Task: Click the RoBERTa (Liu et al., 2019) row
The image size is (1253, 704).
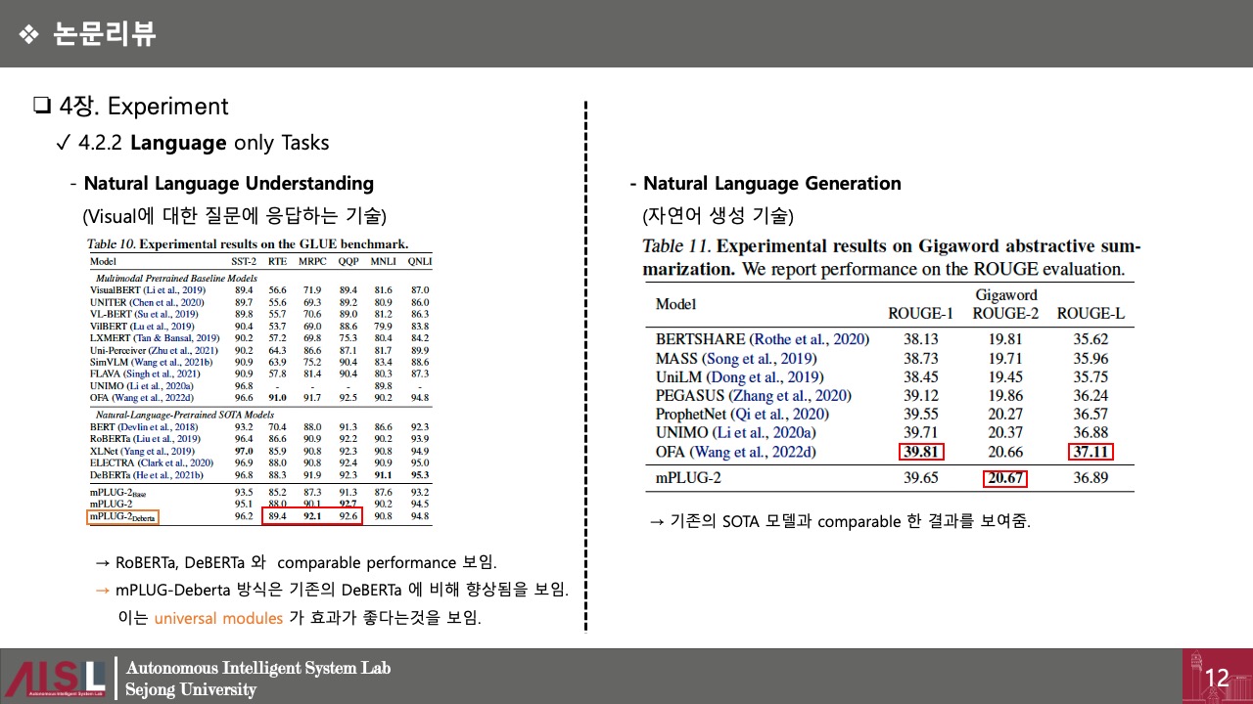Action: 259,440
